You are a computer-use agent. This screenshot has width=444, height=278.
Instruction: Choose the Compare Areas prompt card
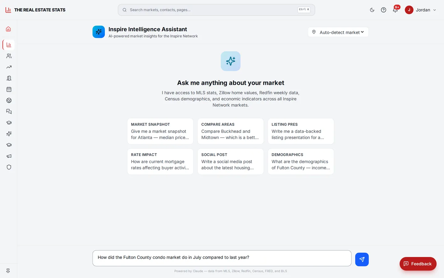[x=231, y=131]
